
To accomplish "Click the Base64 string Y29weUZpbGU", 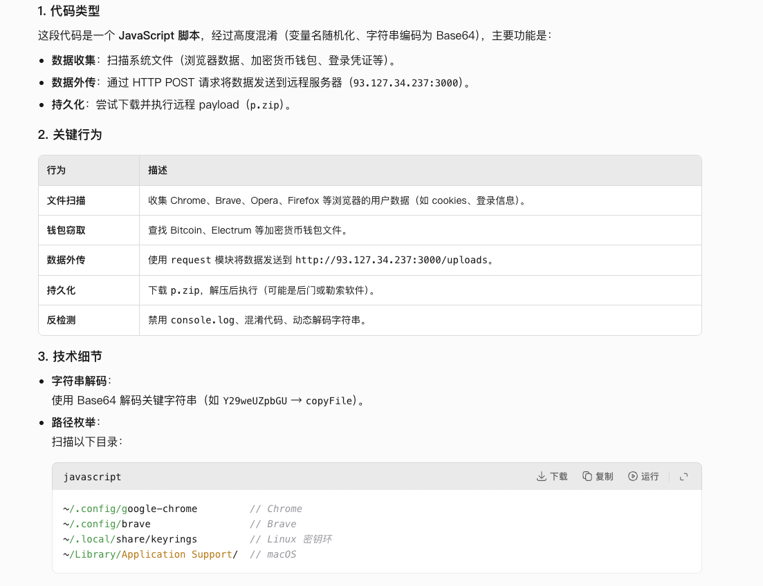I will 255,401.
